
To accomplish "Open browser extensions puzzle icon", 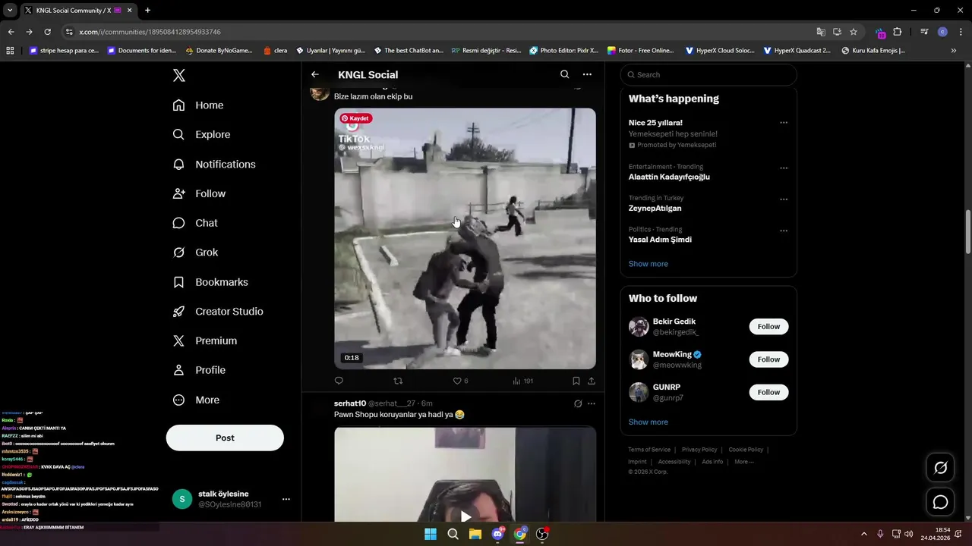I will (x=898, y=32).
